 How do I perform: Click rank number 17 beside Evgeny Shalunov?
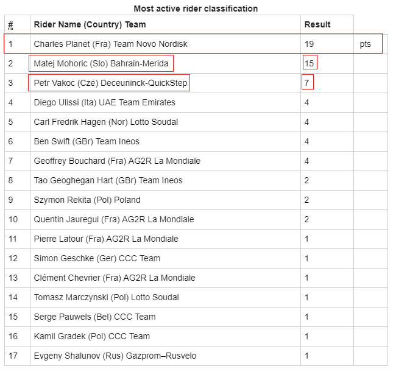tap(13, 356)
